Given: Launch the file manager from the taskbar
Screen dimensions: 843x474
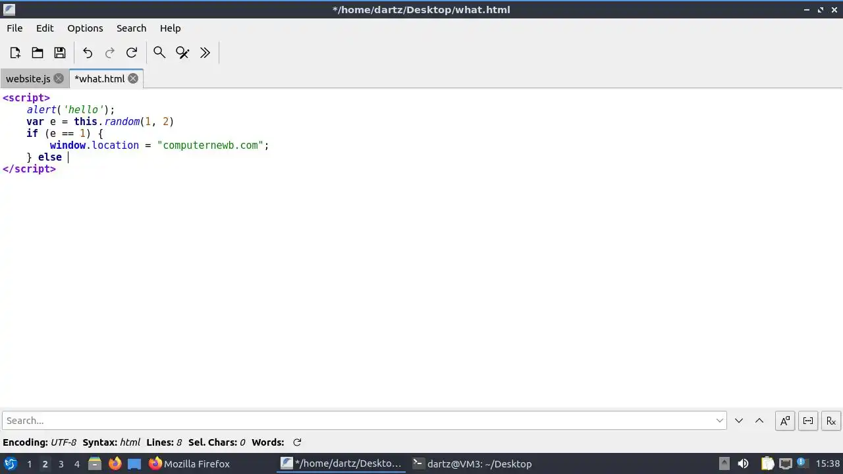Looking at the screenshot, I should [95, 463].
